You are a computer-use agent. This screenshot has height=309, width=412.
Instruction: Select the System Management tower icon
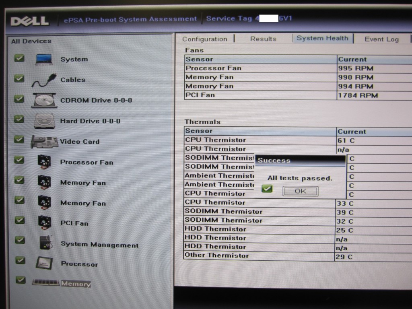(x=46, y=243)
